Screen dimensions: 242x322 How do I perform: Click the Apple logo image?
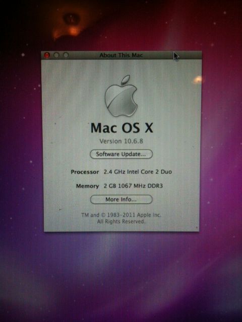click(121, 96)
